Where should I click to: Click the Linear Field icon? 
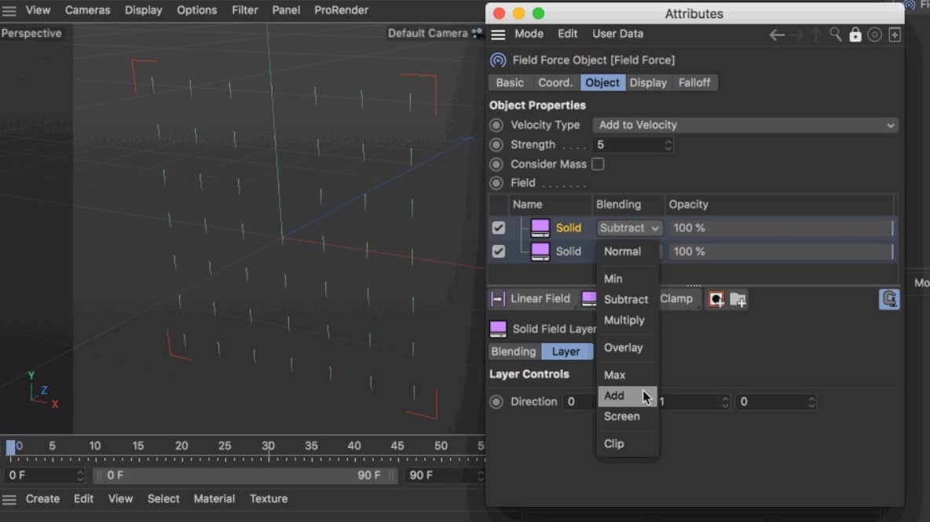(498, 299)
